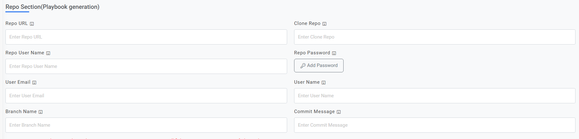579x139 pixels.
Task: Click the Repo Password info icon
Action: pos(334,53)
